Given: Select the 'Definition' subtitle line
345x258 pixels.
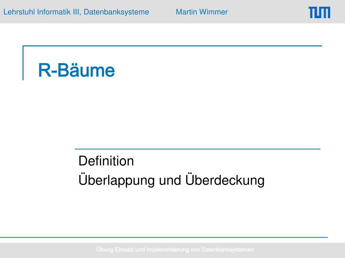Looking at the screenshot, I should coord(106,161).
